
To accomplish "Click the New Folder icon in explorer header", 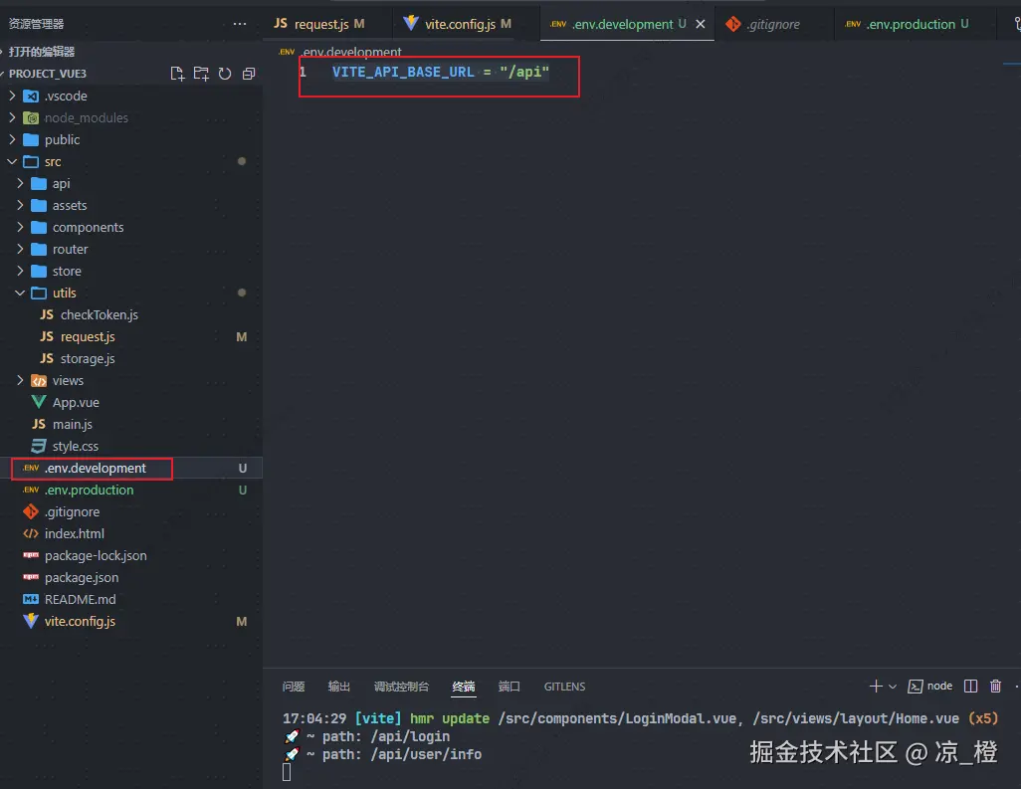I will [x=201, y=74].
